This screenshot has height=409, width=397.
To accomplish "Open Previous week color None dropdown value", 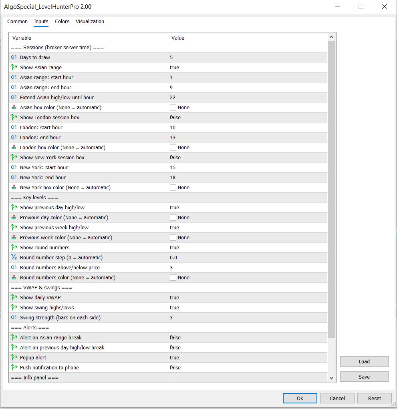I will pyautogui.click(x=248, y=237).
